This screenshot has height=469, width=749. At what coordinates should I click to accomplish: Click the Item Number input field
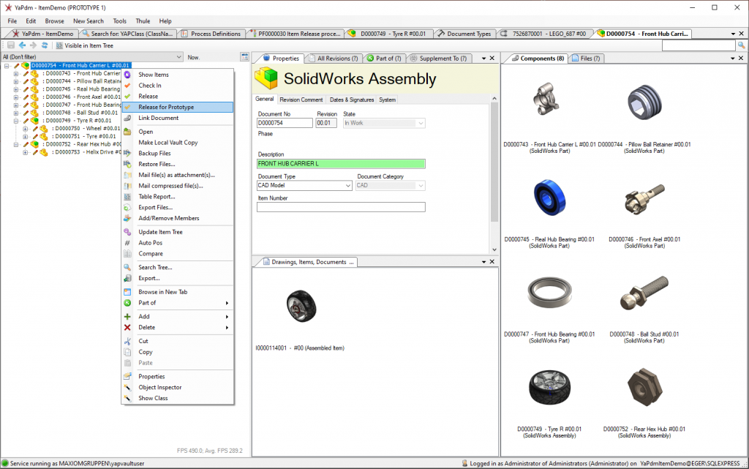pyautogui.click(x=341, y=207)
